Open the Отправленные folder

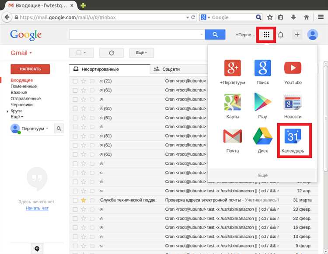tap(25, 98)
